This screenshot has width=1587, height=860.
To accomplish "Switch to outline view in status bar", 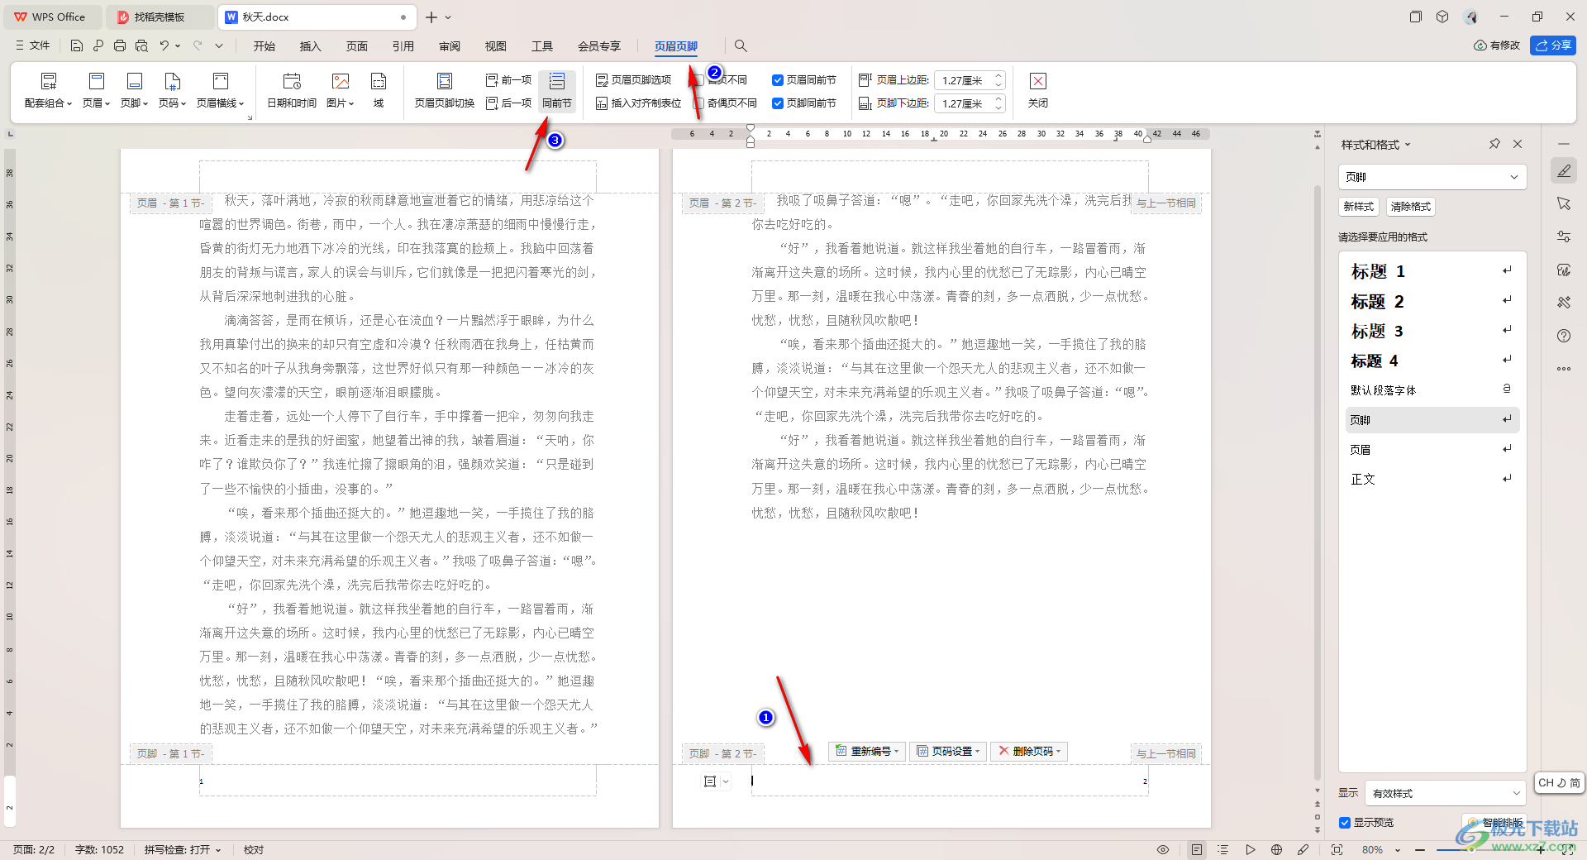I will pos(1223,850).
